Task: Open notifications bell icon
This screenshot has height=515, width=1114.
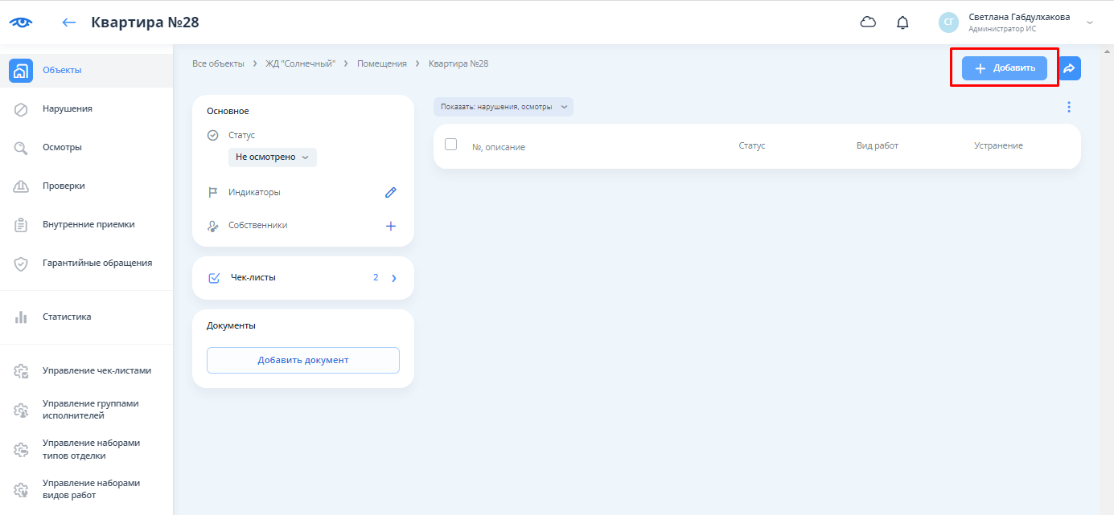Action: (902, 22)
